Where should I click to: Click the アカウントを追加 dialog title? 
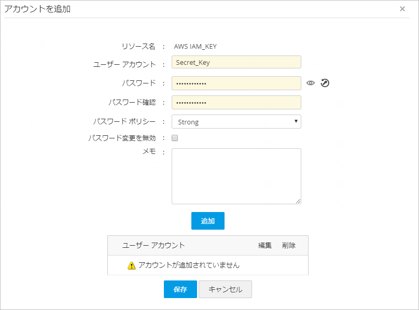pyautogui.click(x=37, y=9)
